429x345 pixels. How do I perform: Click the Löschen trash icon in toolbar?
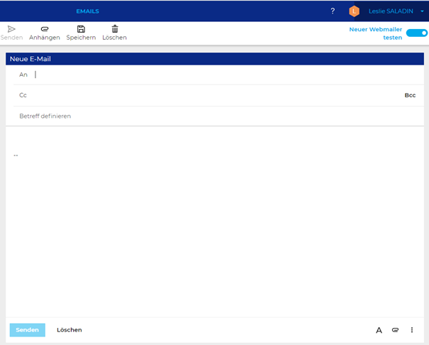[114, 29]
